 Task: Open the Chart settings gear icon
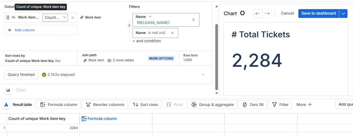point(242,13)
